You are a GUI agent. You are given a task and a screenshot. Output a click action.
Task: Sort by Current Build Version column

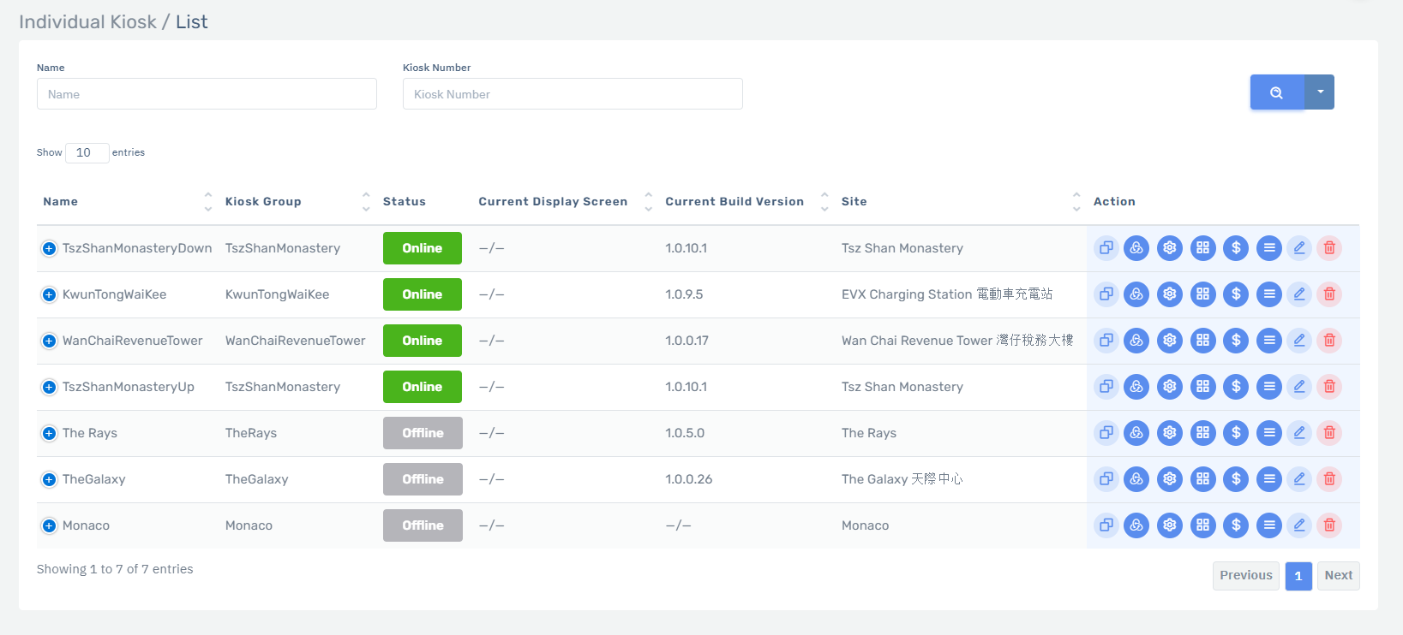[x=746, y=202]
